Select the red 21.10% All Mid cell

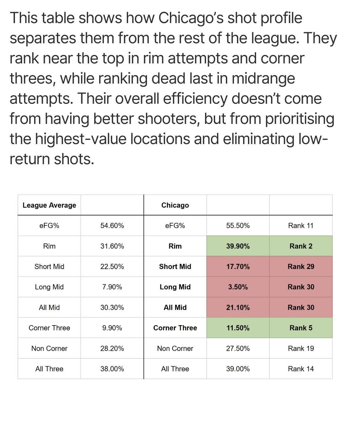click(x=238, y=308)
